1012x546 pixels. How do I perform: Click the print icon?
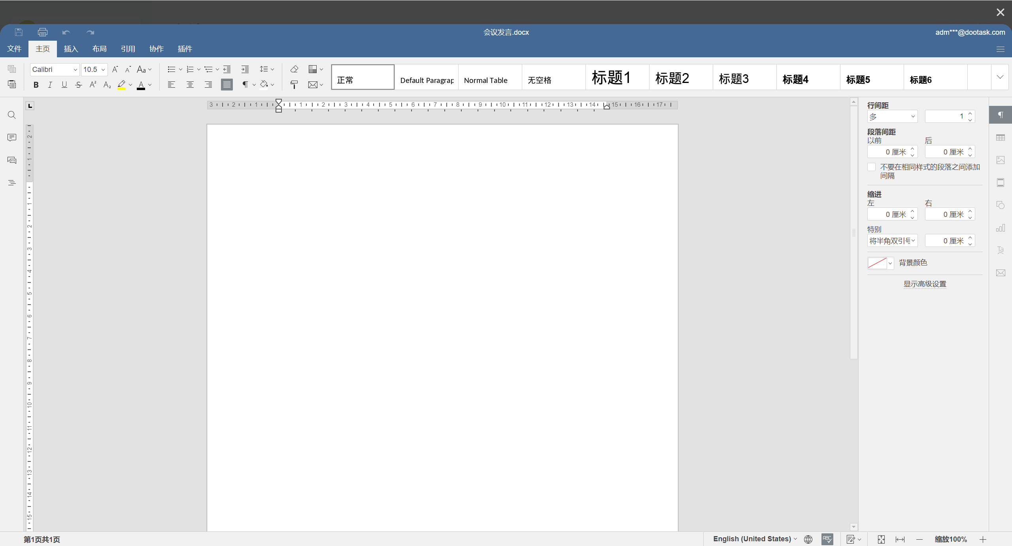pyautogui.click(x=43, y=32)
